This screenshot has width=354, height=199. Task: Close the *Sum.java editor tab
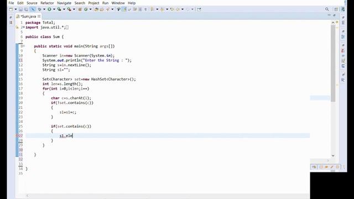coord(39,16)
